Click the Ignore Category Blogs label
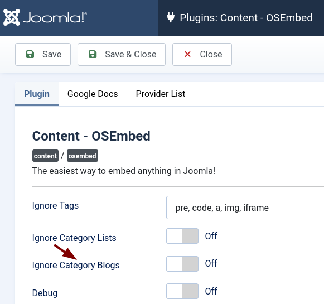The image size is (324, 304). tap(76, 266)
